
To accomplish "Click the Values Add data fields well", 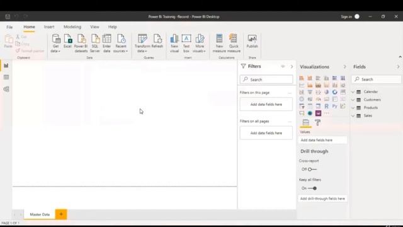I will (323, 140).
